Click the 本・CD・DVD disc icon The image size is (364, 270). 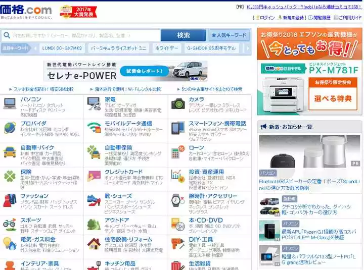pos(178,225)
